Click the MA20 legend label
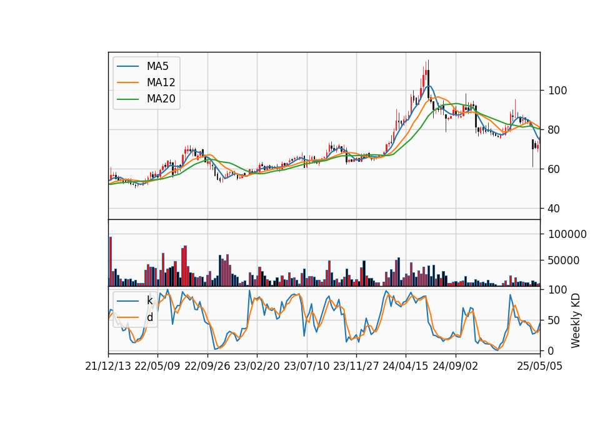The width and height of the screenshot is (600, 431). click(161, 99)
